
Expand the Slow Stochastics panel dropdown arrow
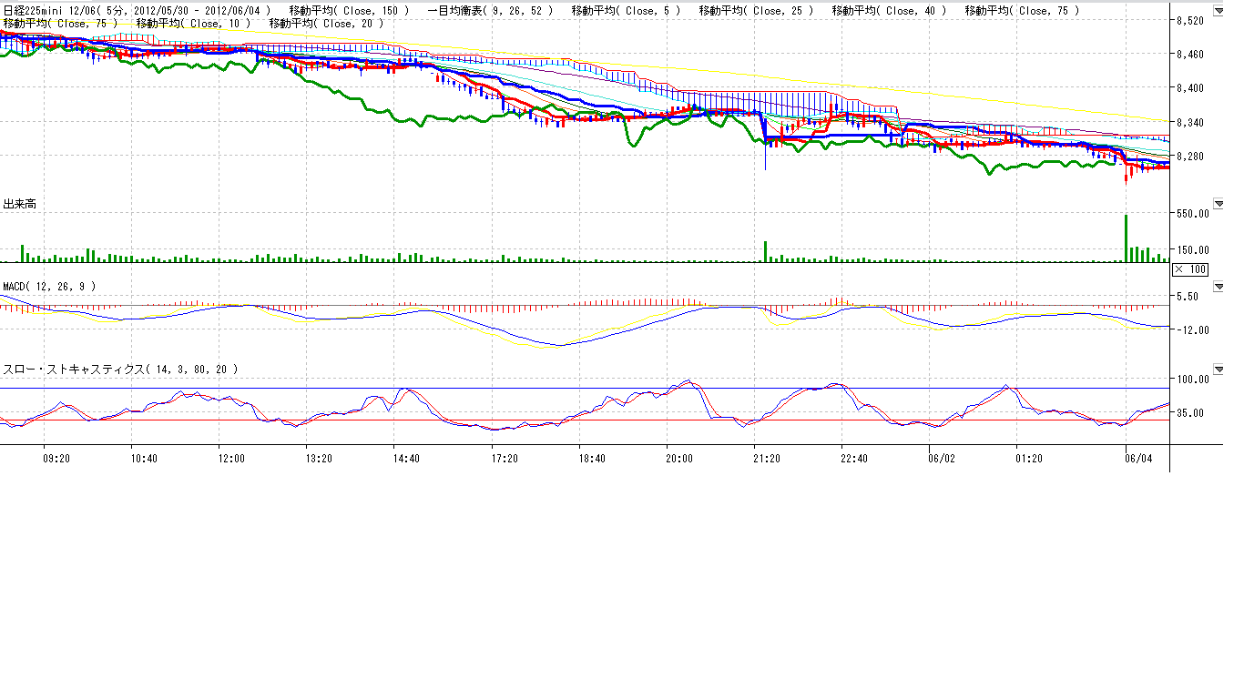(x=1219, y=369)
